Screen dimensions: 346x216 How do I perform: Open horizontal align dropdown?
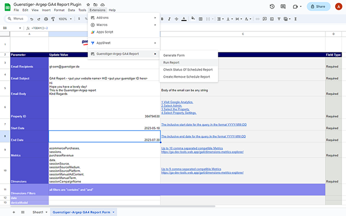220,19
